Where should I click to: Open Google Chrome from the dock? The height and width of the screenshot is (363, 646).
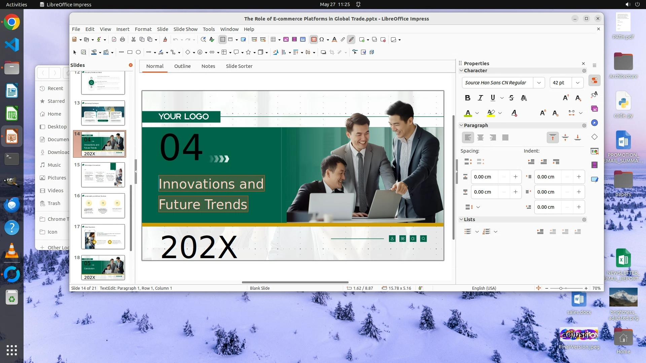[x=12, y=22]
